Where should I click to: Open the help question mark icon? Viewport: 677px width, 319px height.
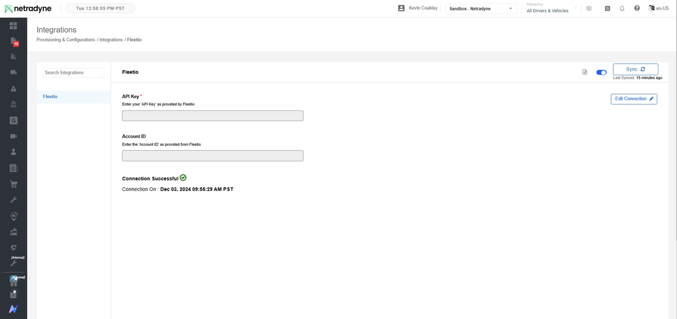(x=637, y=8)
